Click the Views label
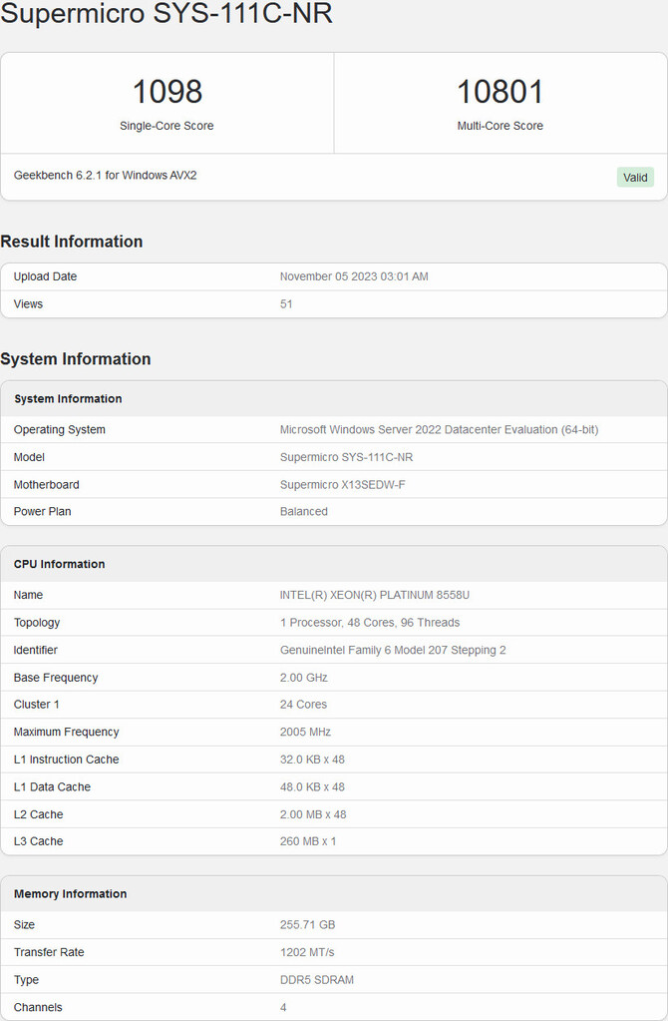The height and width of the screenshot is (1021, 668). [x=28, y=304]
